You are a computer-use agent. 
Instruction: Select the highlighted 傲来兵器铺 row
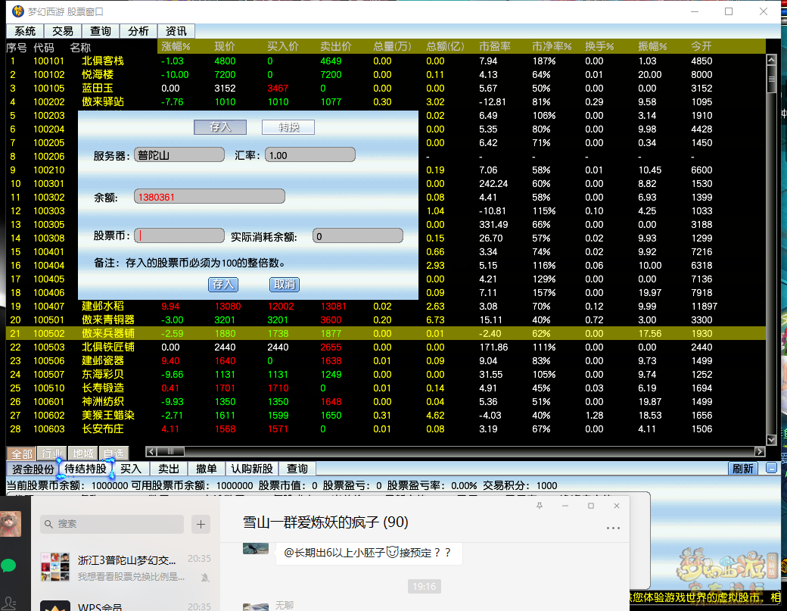click(385, 333)
